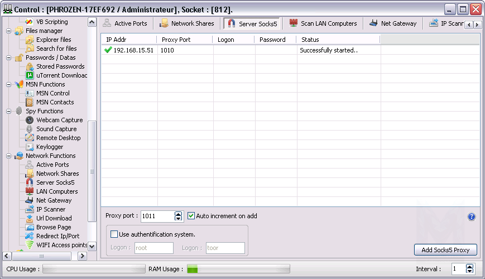This screenshot has height=279, width=485.
Task: Open Webcam Capture in the sidebar
Action: (59, 120)
